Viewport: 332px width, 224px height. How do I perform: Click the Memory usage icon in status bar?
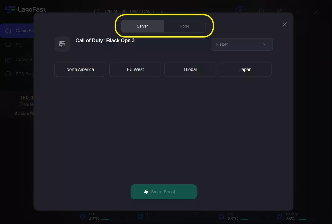(280, 216)
